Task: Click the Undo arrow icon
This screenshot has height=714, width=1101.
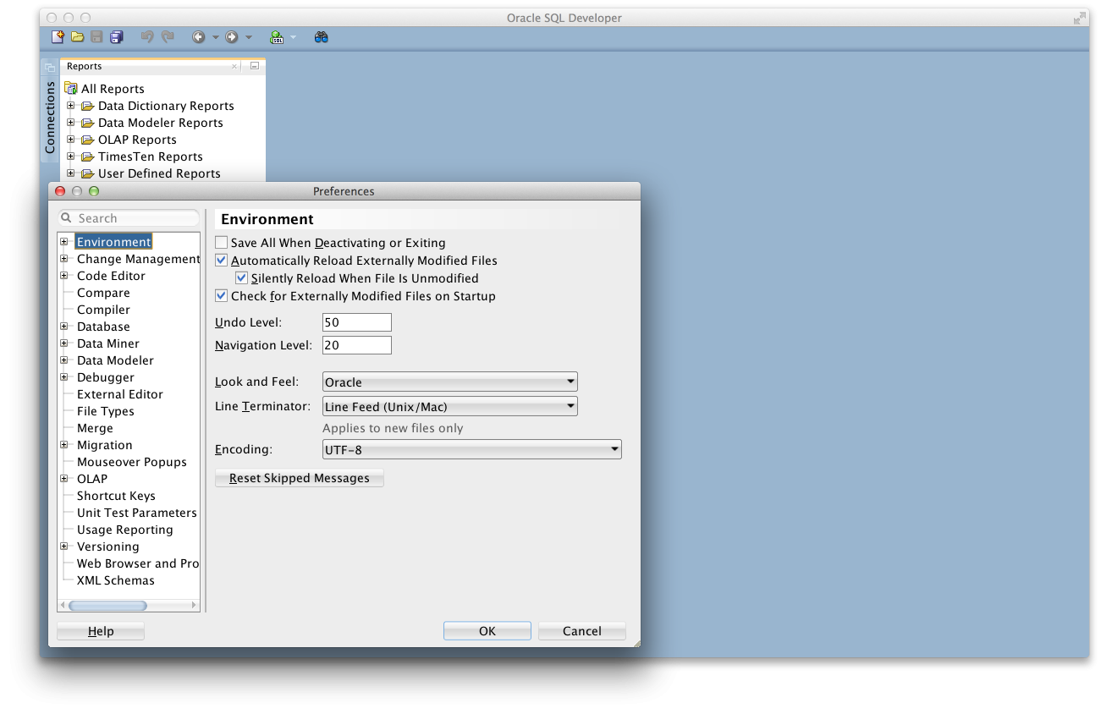Action: click(147, 37)
